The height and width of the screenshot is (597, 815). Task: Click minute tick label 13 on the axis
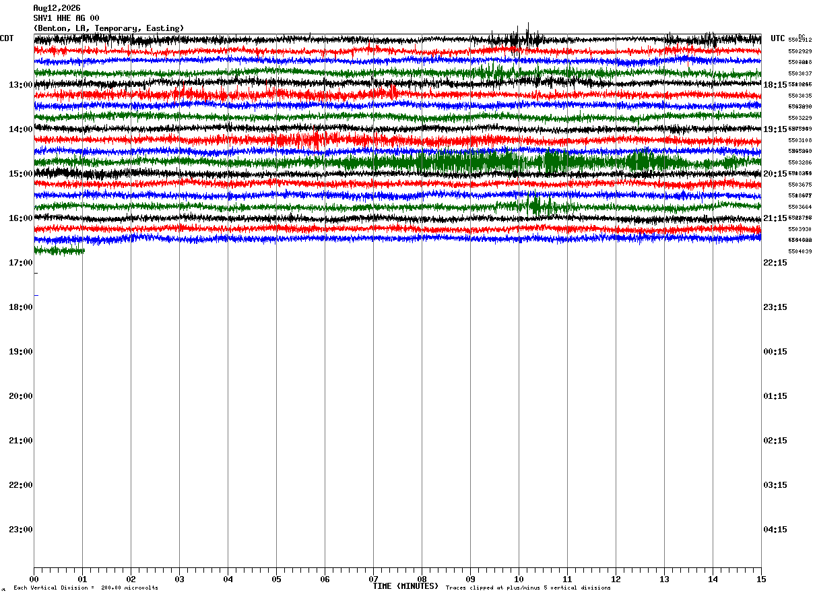click(x=664, y=579)
